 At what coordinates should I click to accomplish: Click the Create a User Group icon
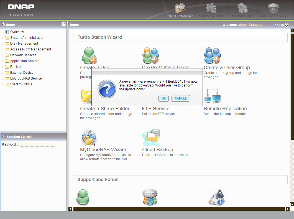(x=213, y=55)
